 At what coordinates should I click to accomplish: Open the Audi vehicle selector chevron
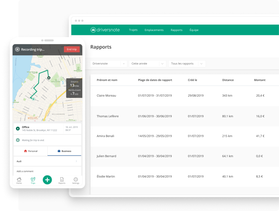(76, 161)
